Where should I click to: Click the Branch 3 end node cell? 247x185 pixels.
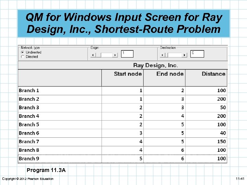(x=164, y=108)
